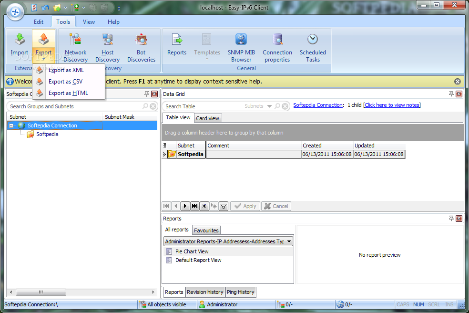Open the Subnets search scope dropdown

click(269, 106)
